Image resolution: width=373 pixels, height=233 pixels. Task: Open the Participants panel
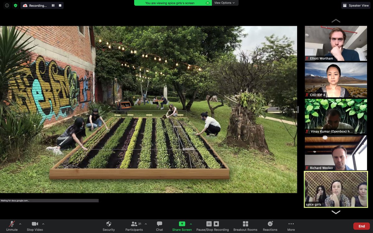pyautogui.click(x=134, y=226)
